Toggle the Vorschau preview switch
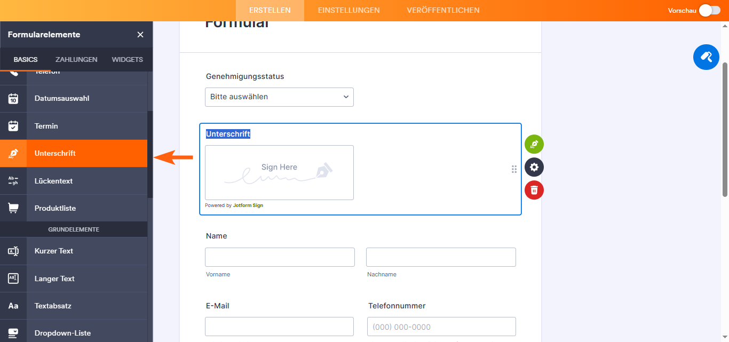Image resolution: width=729 pixels, height=342 pixels. click(x=710, y=10)
